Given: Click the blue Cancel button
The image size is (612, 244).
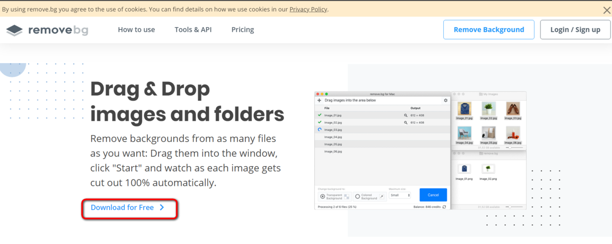Looking at the screenshot, I should point(433,195).
